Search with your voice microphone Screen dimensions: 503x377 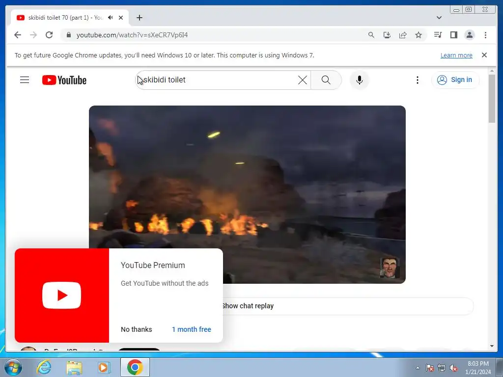click(360, 80)
